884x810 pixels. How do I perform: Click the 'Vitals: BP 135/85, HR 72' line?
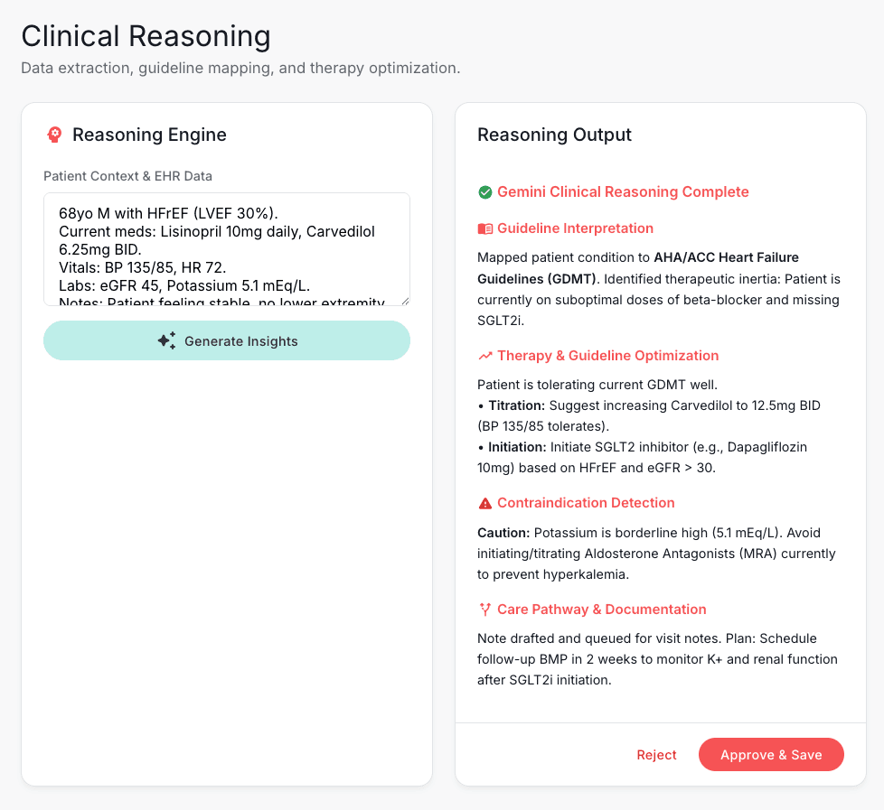[x=143, y=267]
